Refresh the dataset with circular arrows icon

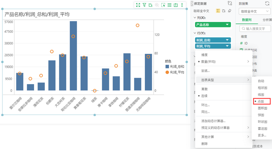point(267,3)
